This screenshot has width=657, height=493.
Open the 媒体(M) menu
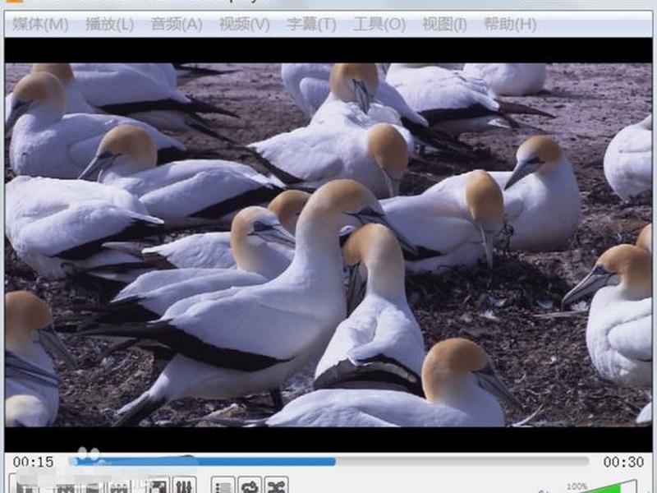40,25
